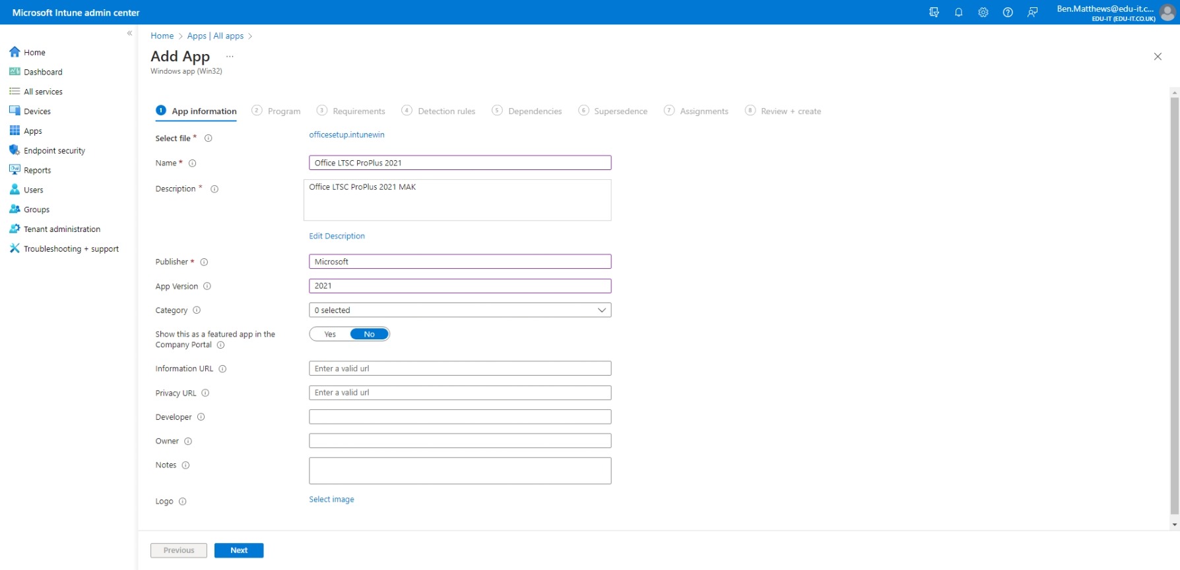Open Users in the sidebar
The width and height of the screenshot is (1180, 570).
click(x=33, y=190)
